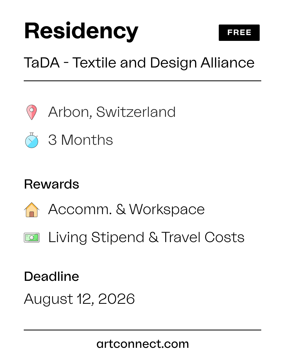
Task: Click Accomm. & Workspace reward text
Action: 126,210
